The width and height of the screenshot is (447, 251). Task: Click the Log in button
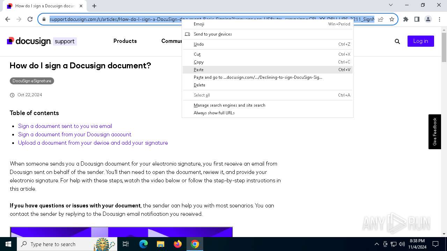click(x=420, y=41)
